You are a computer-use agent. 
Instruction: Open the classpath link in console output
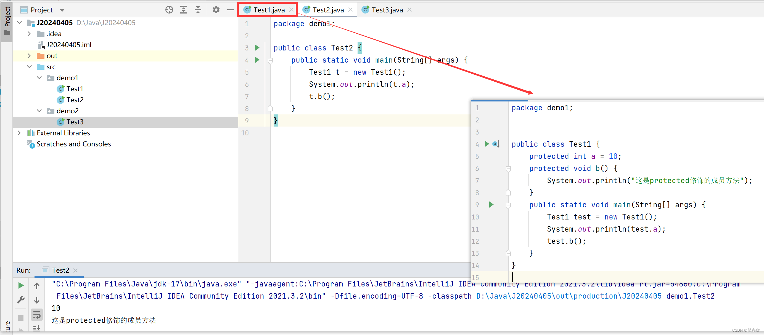click(569, 296)
